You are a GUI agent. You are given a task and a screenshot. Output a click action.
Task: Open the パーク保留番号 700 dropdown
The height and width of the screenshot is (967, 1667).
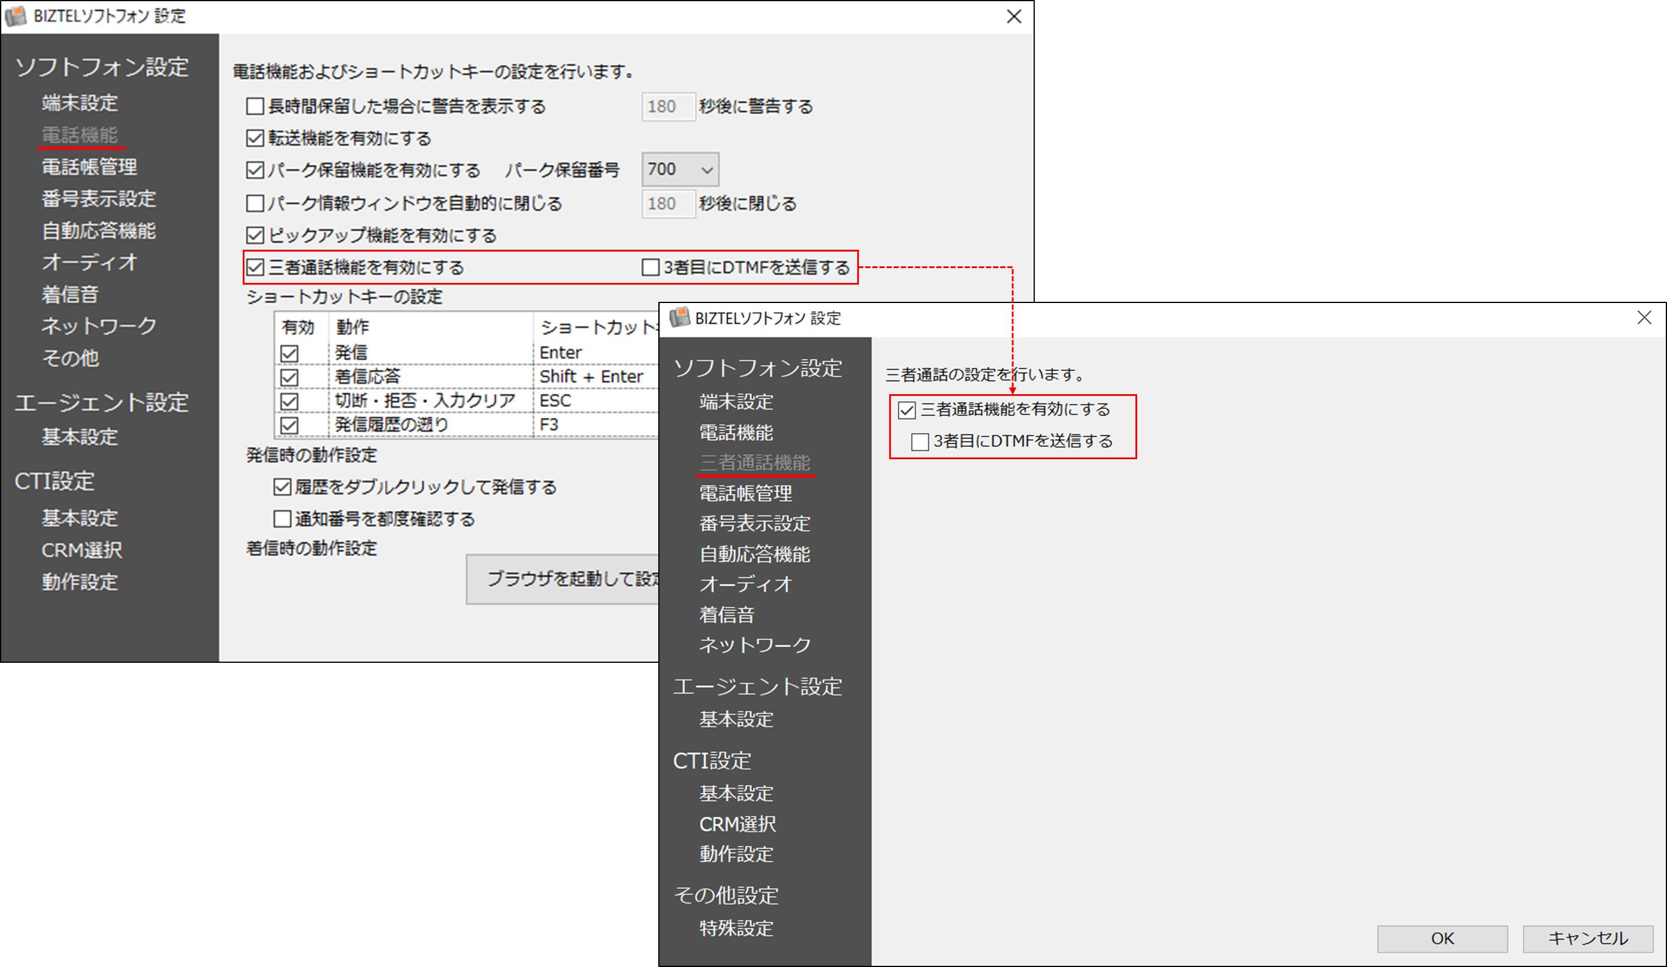tap(680, 170)
